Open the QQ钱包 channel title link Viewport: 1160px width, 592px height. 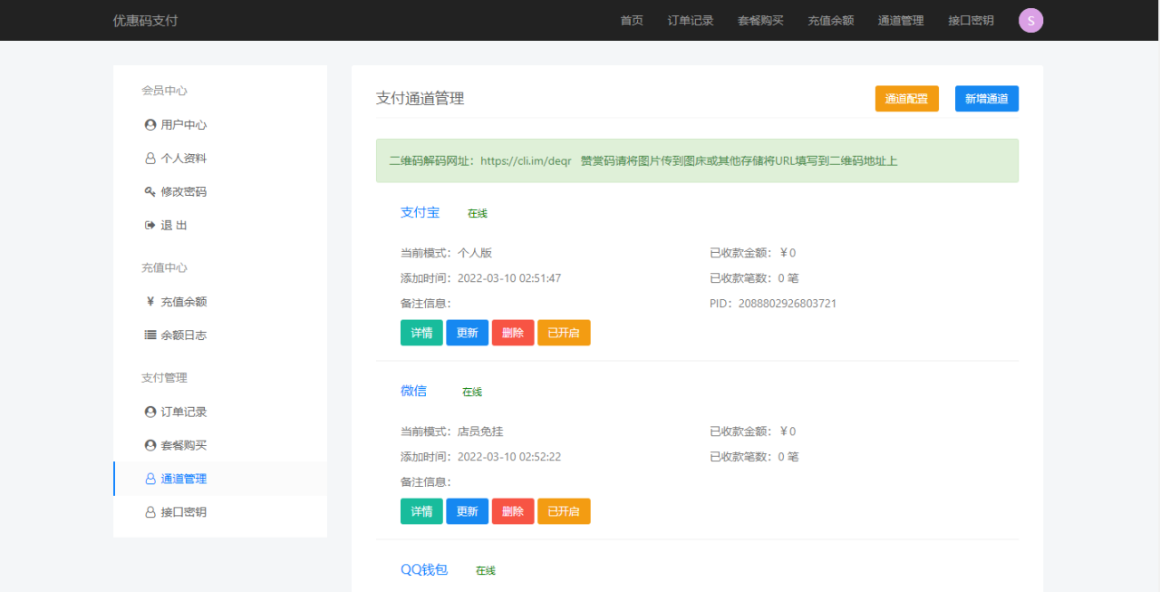(424, 570)
